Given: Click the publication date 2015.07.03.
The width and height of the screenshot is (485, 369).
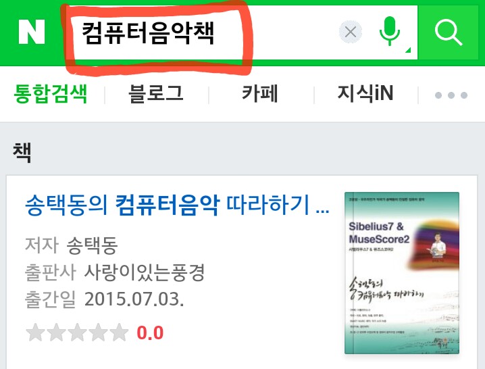Looking at the screenshot, I should 134,299.
